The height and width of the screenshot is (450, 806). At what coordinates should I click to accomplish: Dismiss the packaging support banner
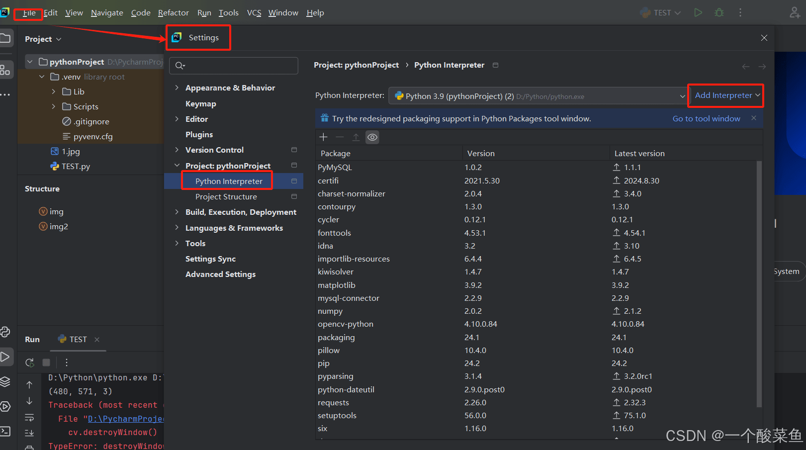[754, 118]
